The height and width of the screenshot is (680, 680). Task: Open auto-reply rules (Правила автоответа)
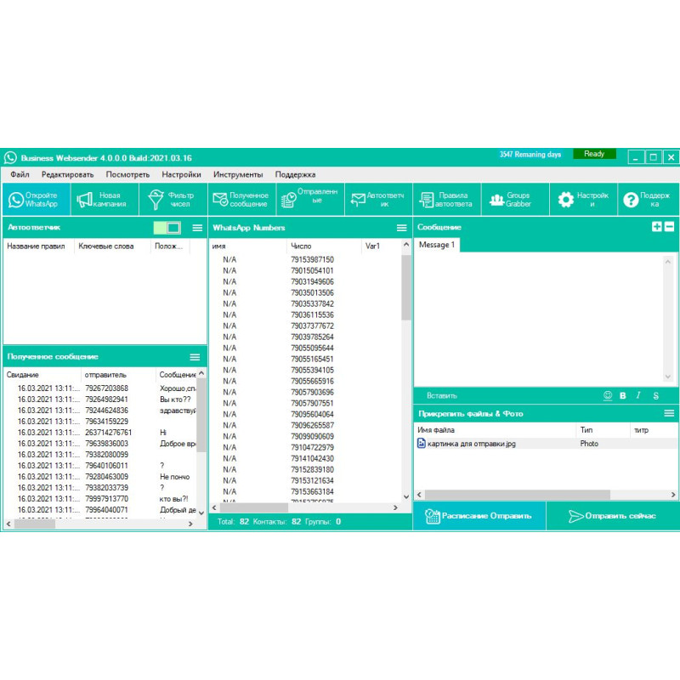(447, 200)
